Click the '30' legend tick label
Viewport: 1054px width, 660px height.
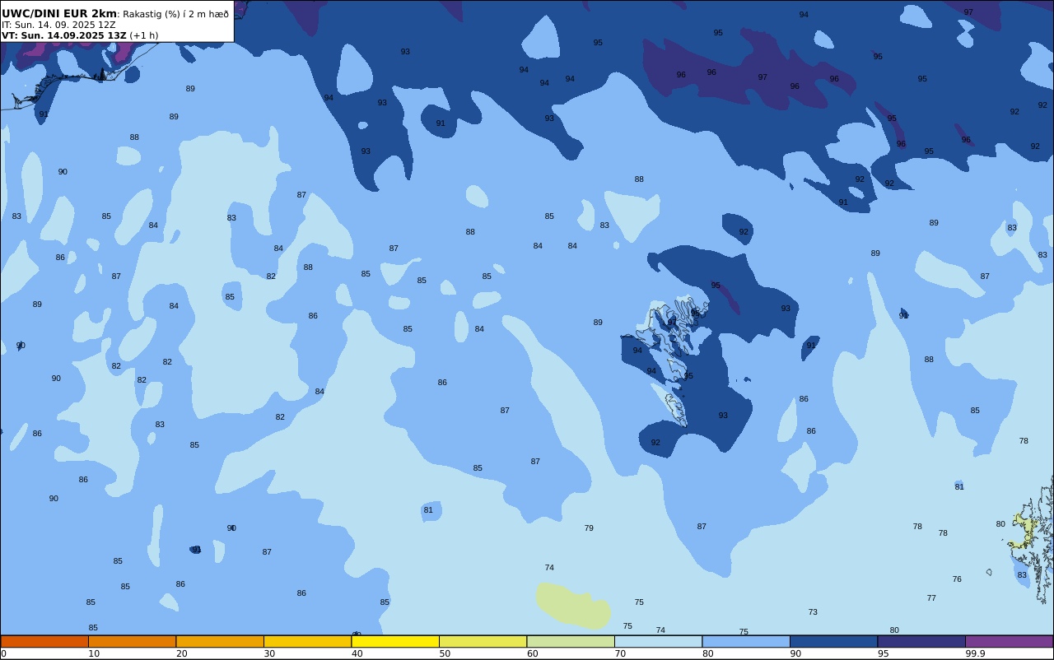point(269,653)
